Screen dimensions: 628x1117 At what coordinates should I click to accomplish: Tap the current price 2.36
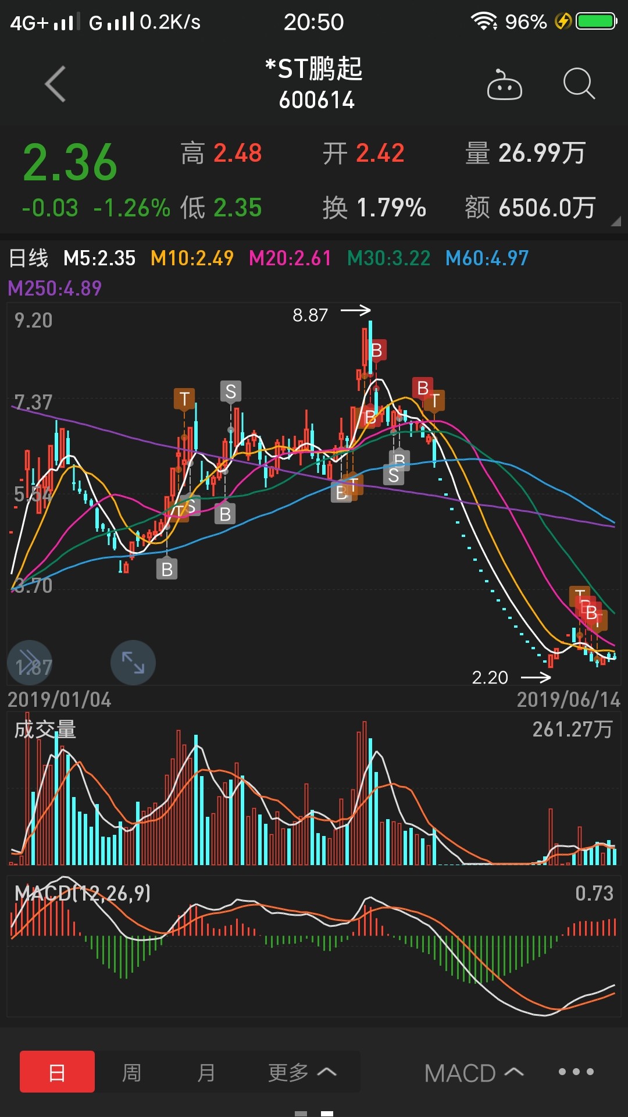coord(70,162)
